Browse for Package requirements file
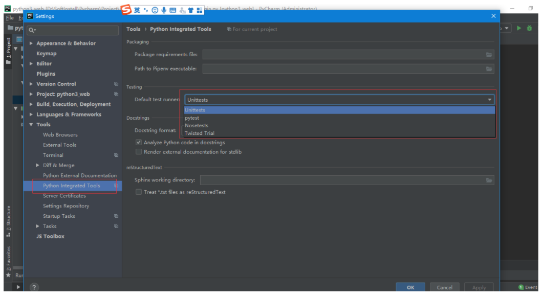 (x=489, y=55)
